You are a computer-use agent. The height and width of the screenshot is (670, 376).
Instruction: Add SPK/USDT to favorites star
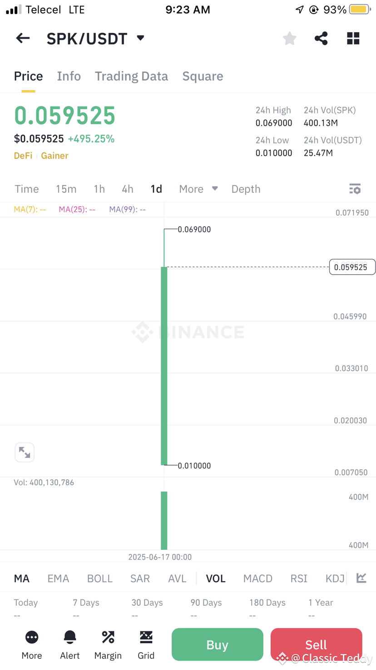point(289,38)
